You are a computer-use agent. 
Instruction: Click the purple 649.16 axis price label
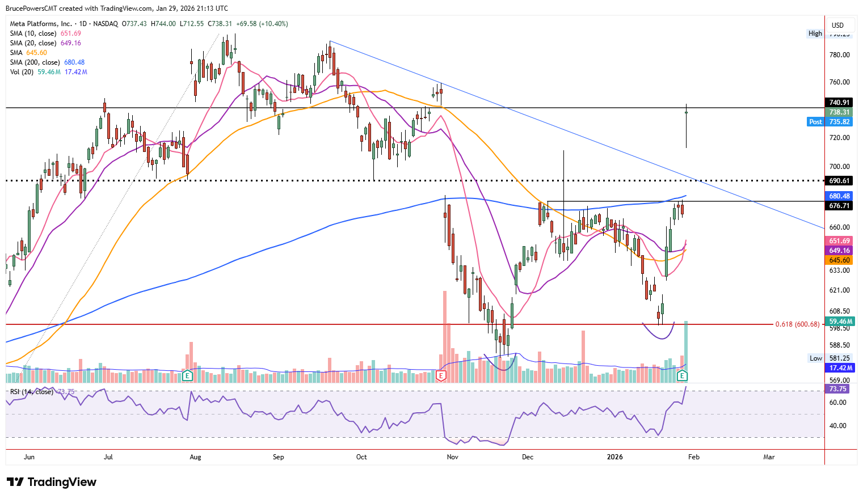coord(839,251)
